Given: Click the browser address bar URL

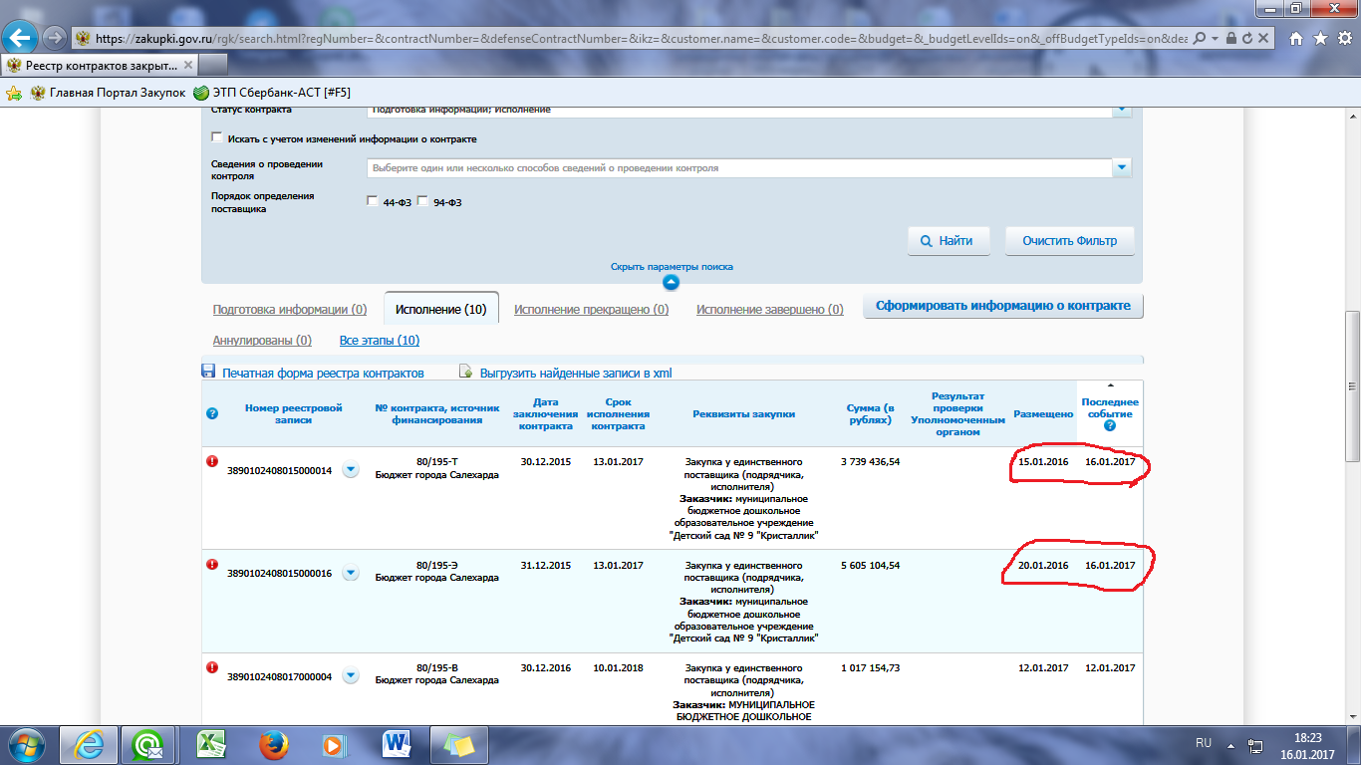Looking at the screenshot, I should (638, 38).
